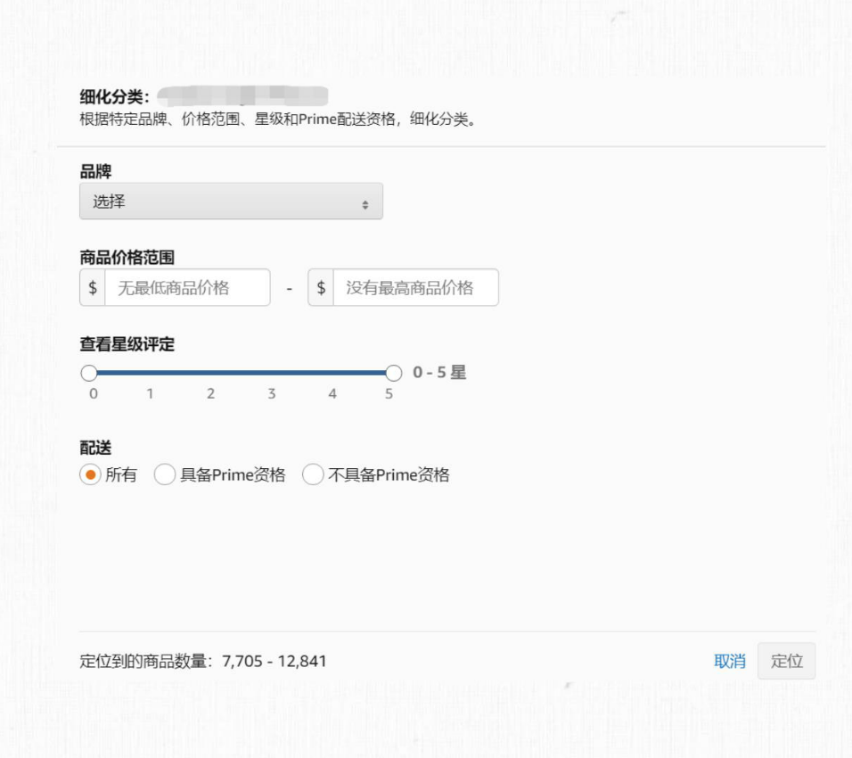The height and width of the screenshot is (758, 852).
Task: Click the maximum price input 没有最高商品价格
Action: tap(414, 287)
